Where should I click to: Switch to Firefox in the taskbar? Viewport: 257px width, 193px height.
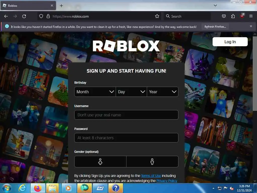coord(38,188)
